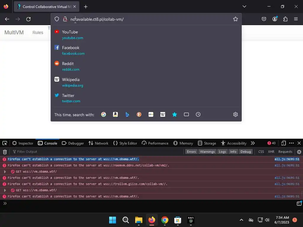Search this time with Google
Screen dimensions: 303x227
coord(104,114)
